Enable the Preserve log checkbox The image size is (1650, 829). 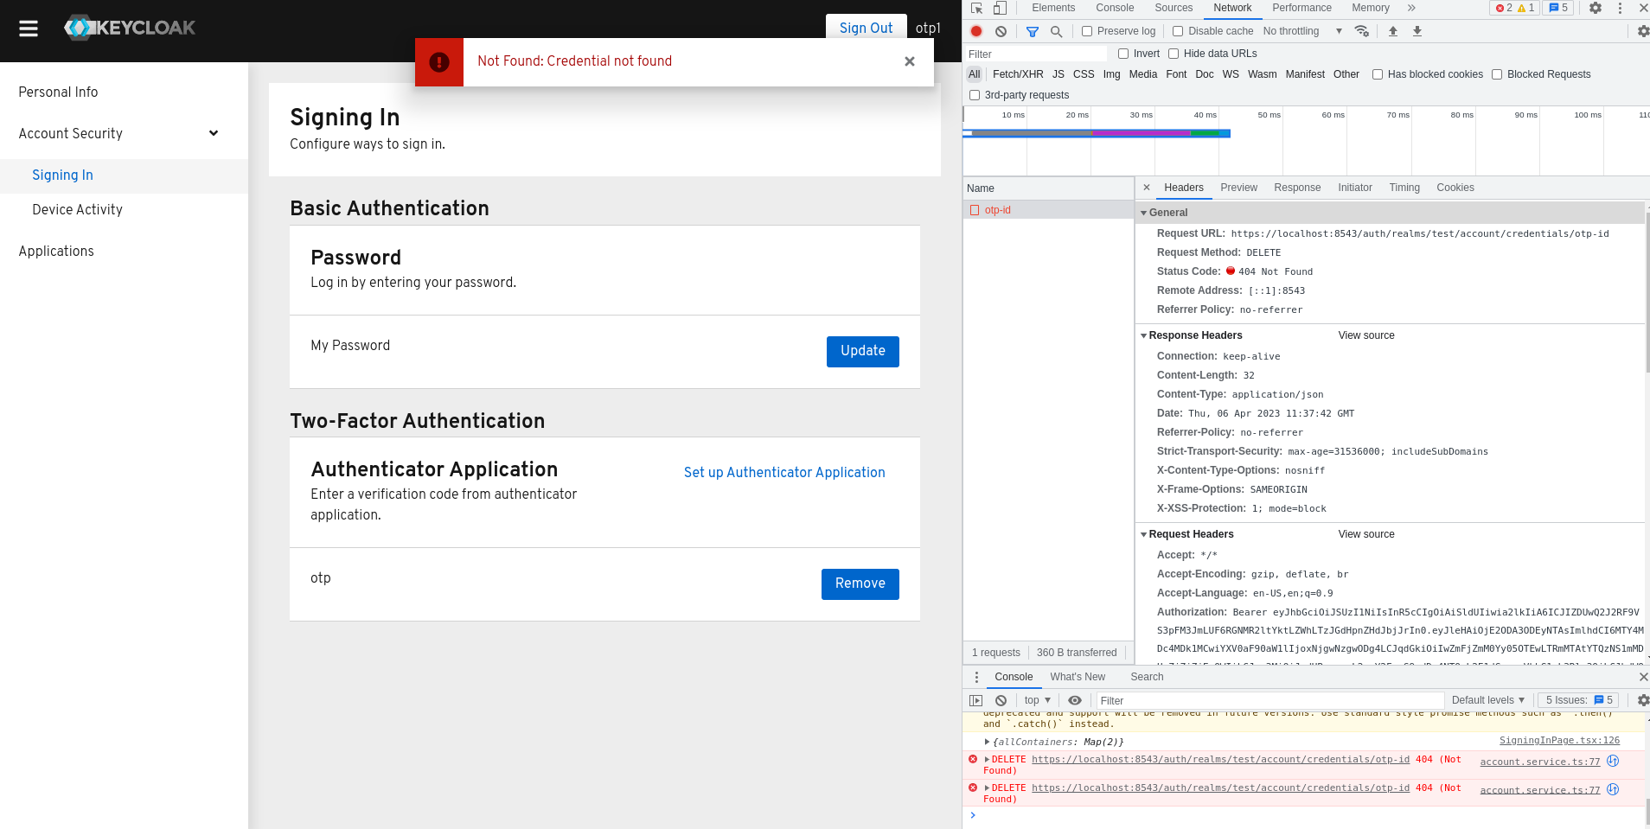pyautogui.click(x=1086, y=31)
